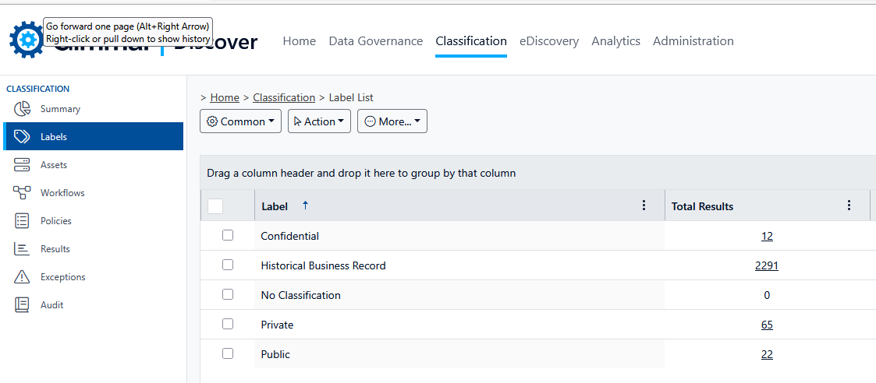
Task: Switch to the eDiscovery tab
Action: [549, 41]
